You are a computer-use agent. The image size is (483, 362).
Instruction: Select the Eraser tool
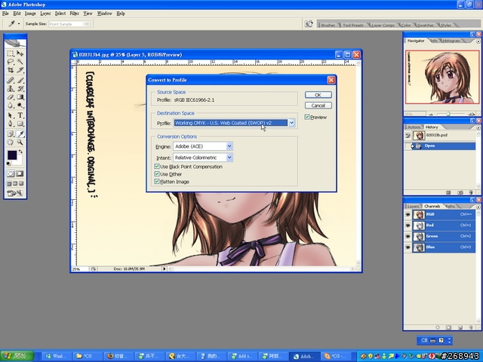tap(11, 97)
